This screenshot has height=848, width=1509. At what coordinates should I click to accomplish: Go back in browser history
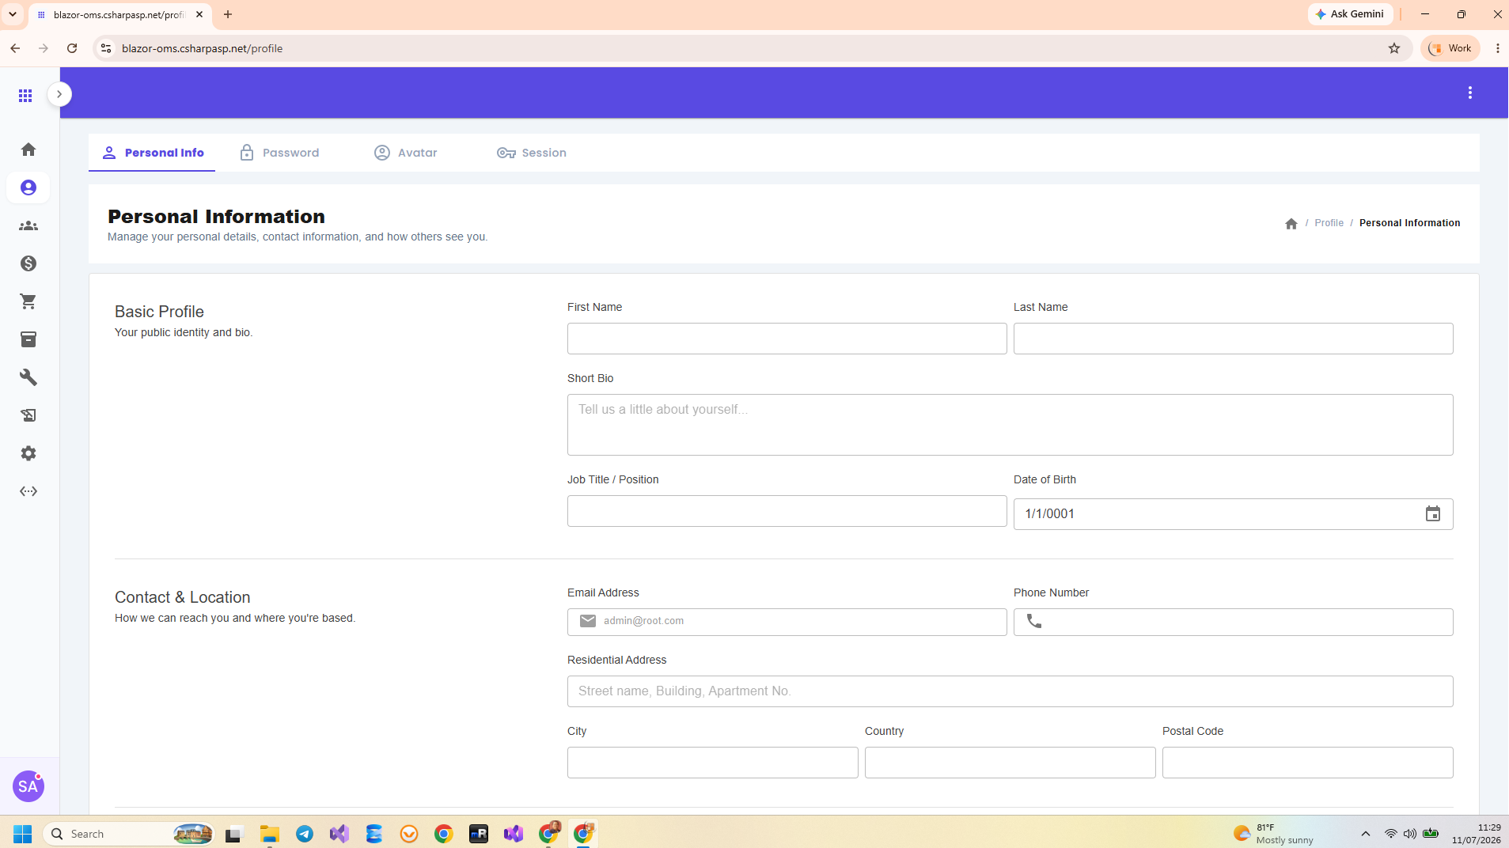pyautogui.click(x=15, y=48)
